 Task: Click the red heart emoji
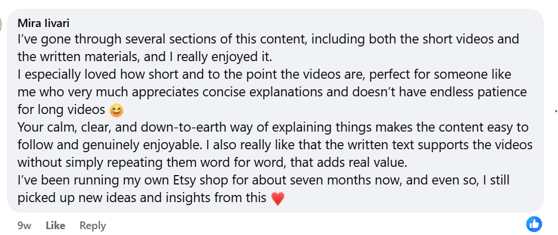(278, 199)
